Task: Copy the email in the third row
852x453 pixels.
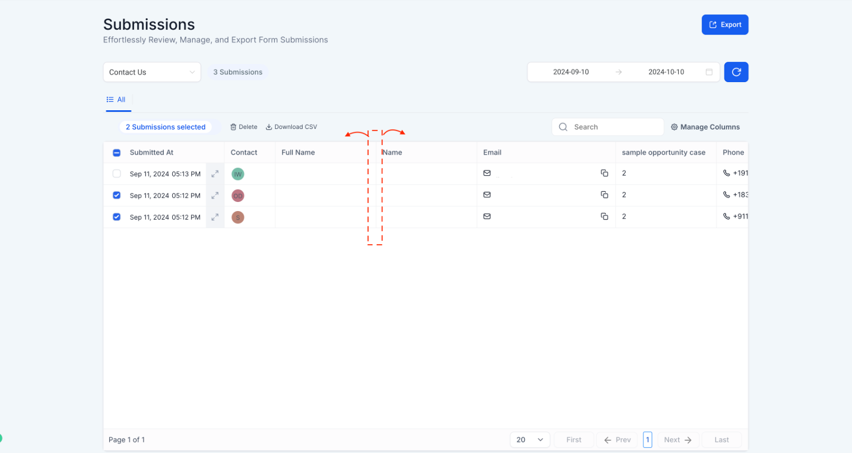Action: (x=604, y=216)
